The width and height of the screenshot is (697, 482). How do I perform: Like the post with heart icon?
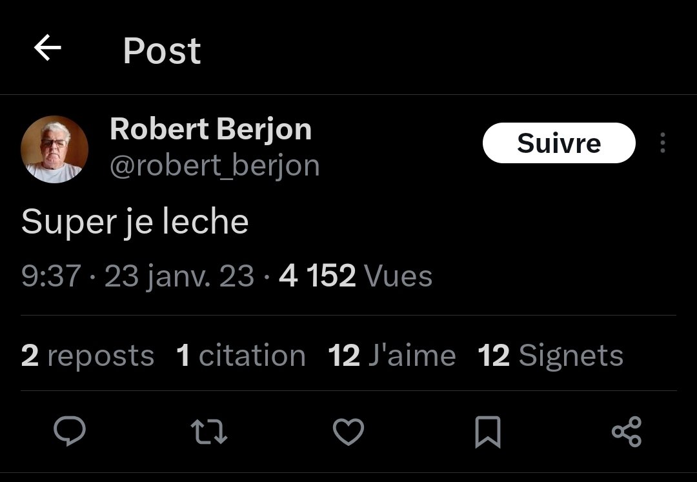[x=348, y=432]
